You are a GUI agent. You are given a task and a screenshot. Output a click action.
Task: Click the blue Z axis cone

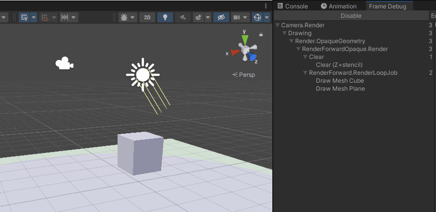click(x=252, y=56)
